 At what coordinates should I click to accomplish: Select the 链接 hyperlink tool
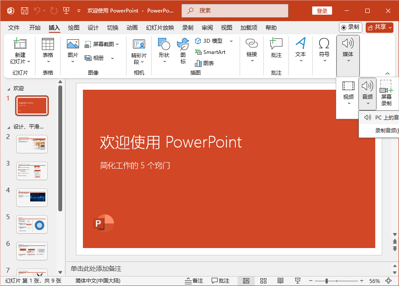pos(252,48)
